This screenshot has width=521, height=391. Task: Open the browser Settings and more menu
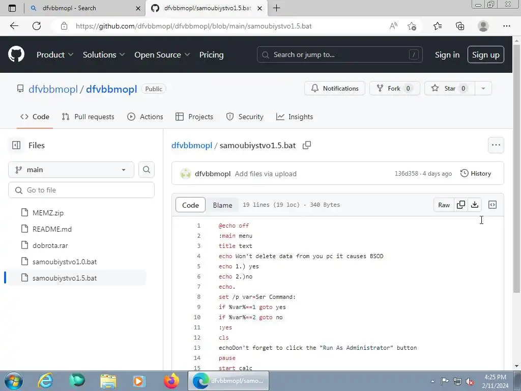click(x=506, y=26)
